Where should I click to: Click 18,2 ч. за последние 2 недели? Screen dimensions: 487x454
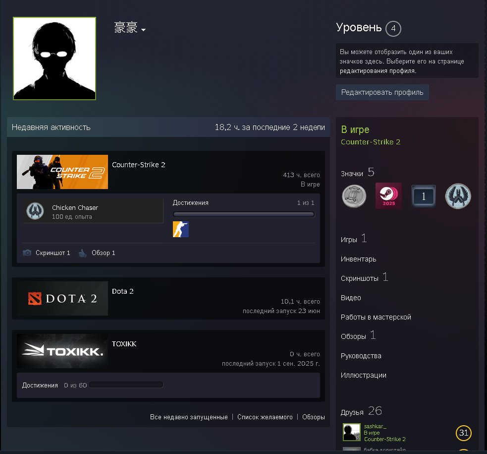(x=270, y=127)
